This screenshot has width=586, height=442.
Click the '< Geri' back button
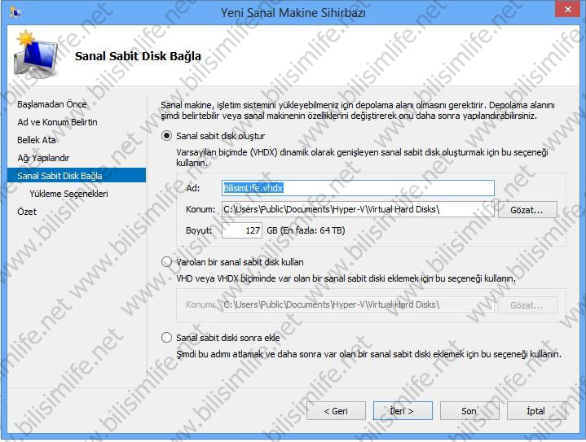(x=336, y=410)
